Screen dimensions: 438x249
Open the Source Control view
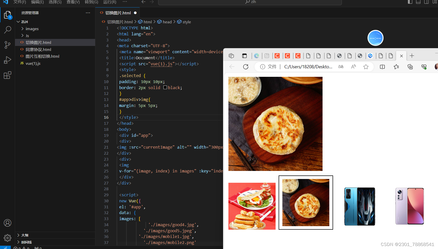8,45
